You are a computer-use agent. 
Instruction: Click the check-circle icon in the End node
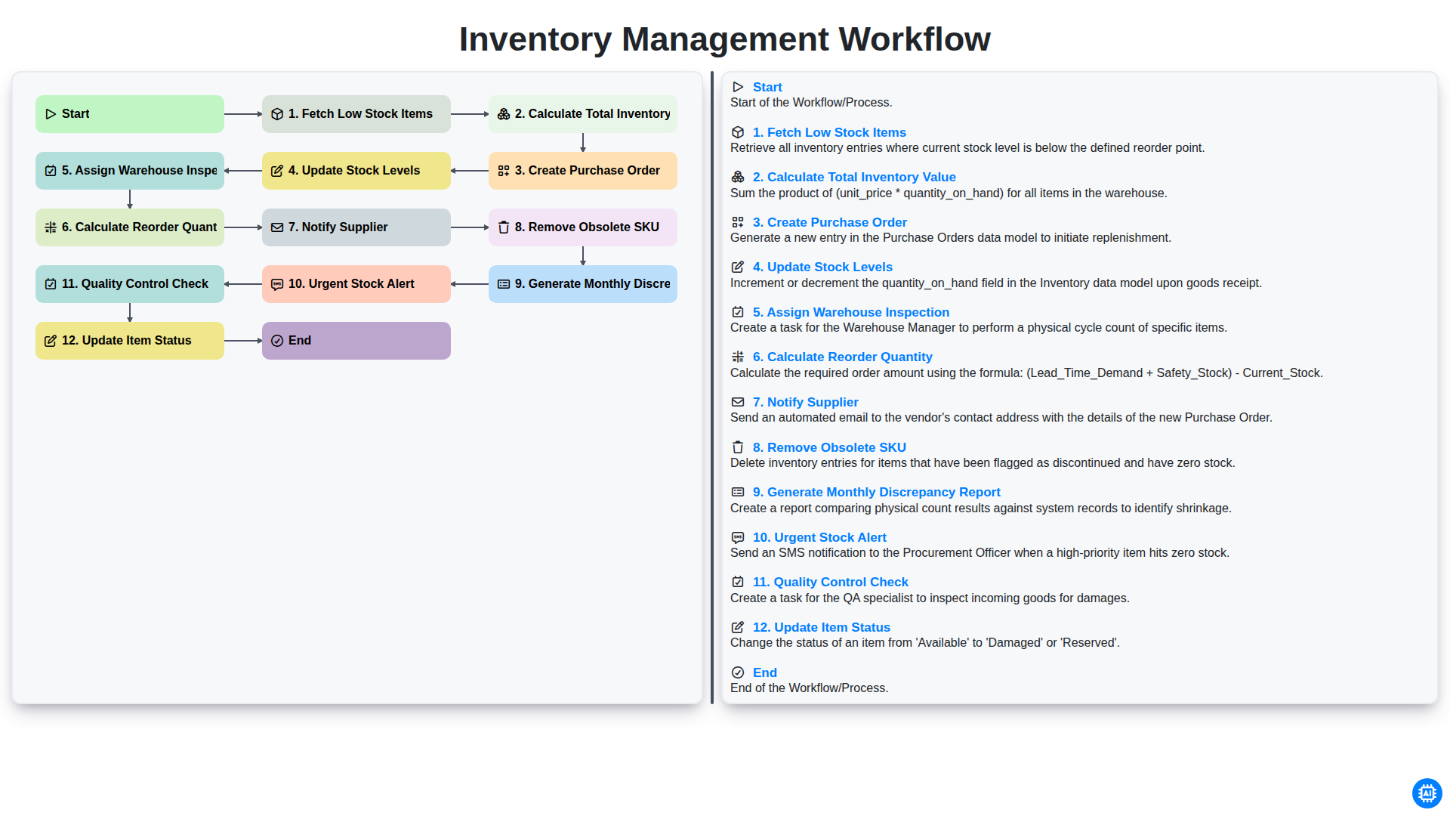[277, 341]
